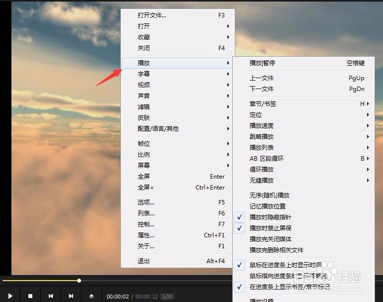Expand the 收藏 submenu
This screenshot has height=302, width=383.
177,37
